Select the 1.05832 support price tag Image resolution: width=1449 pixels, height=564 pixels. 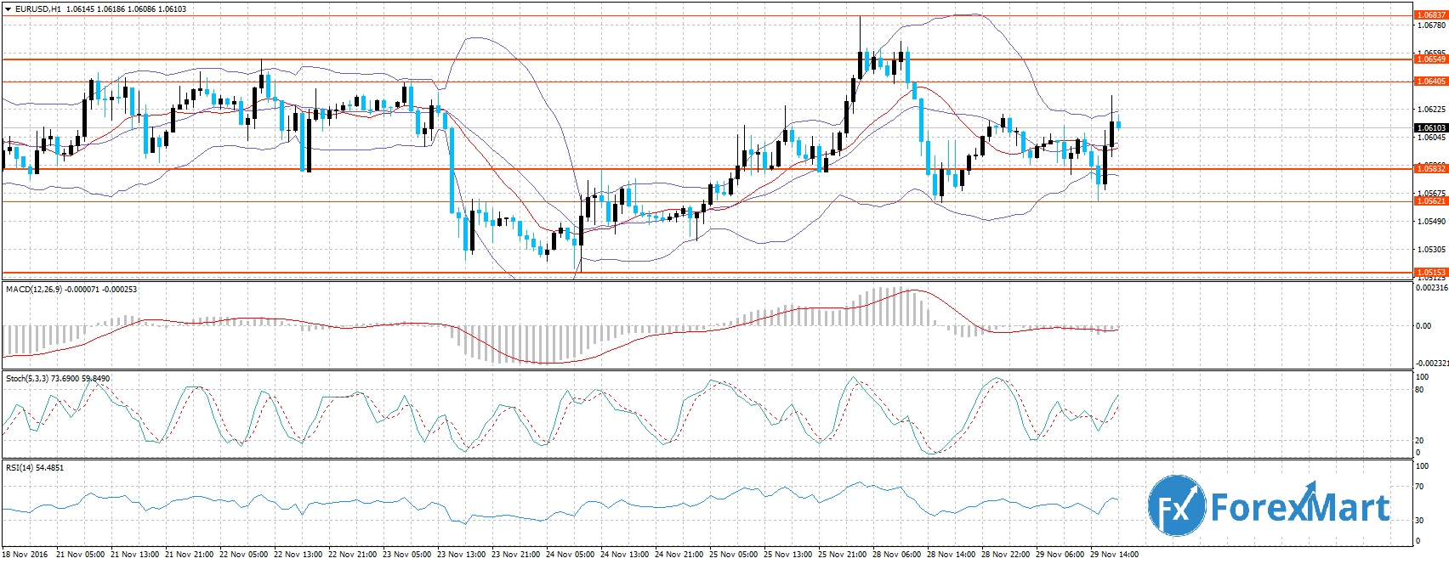pyautogui.click(x=1430, y=169)
